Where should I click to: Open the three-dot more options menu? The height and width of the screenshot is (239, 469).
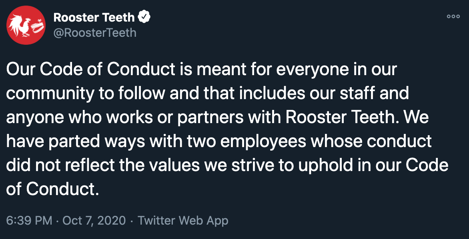tap(453, 17)
